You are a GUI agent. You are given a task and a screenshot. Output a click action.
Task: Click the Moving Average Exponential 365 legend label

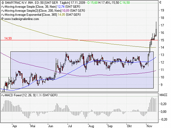pyautogui.click(x=31, y=15)
